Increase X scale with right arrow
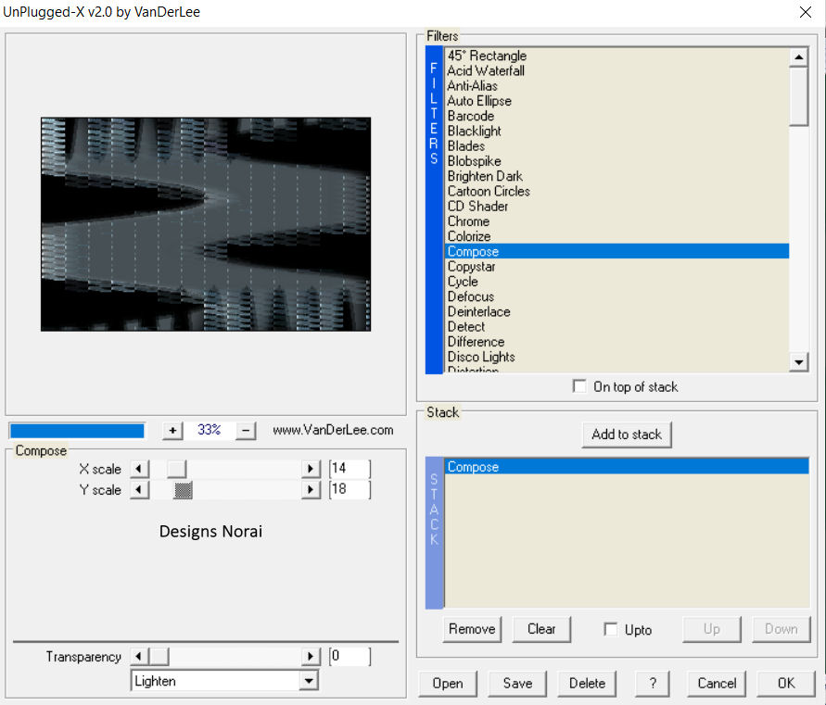The height and width of the screenshot is (705, 826). coord(311,469)
